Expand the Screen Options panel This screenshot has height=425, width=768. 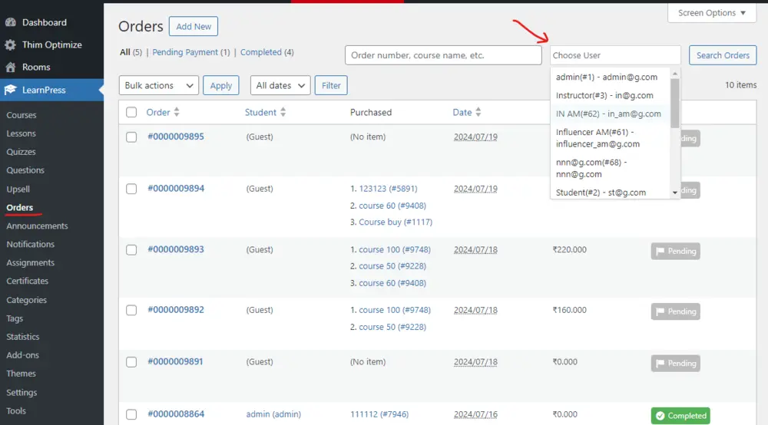point(712,13)
